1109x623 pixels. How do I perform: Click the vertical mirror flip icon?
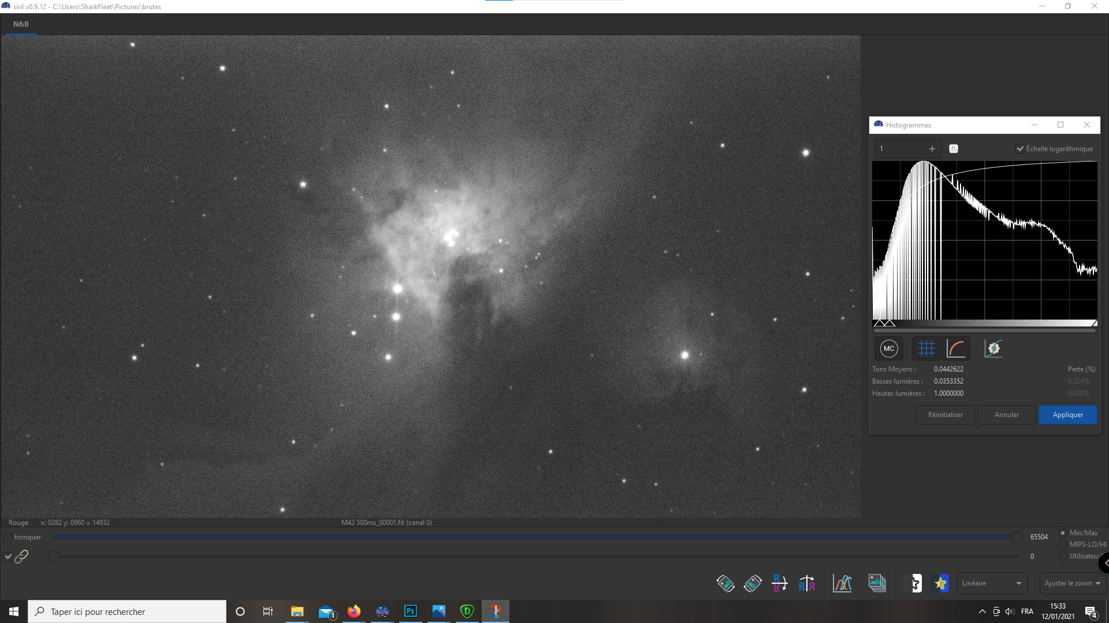(780, 583)
